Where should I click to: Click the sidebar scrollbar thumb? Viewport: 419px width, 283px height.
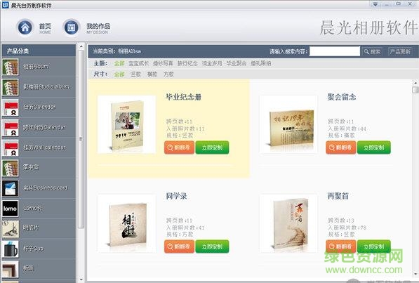click(81, 139)
